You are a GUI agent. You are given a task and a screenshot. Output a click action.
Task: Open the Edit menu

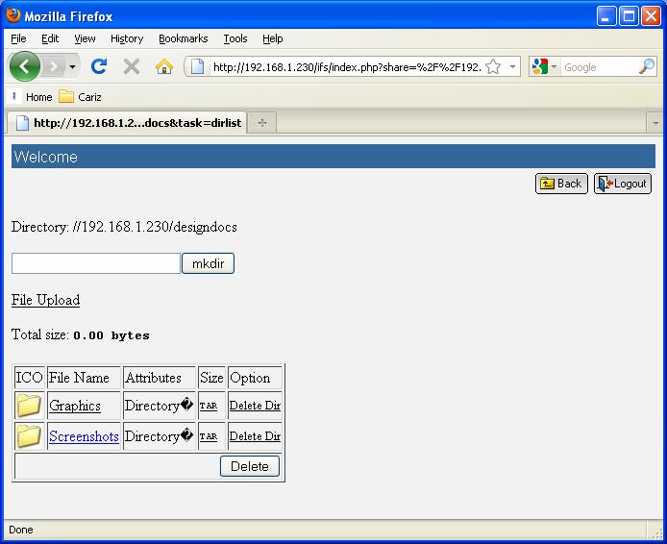pos(50,38)
